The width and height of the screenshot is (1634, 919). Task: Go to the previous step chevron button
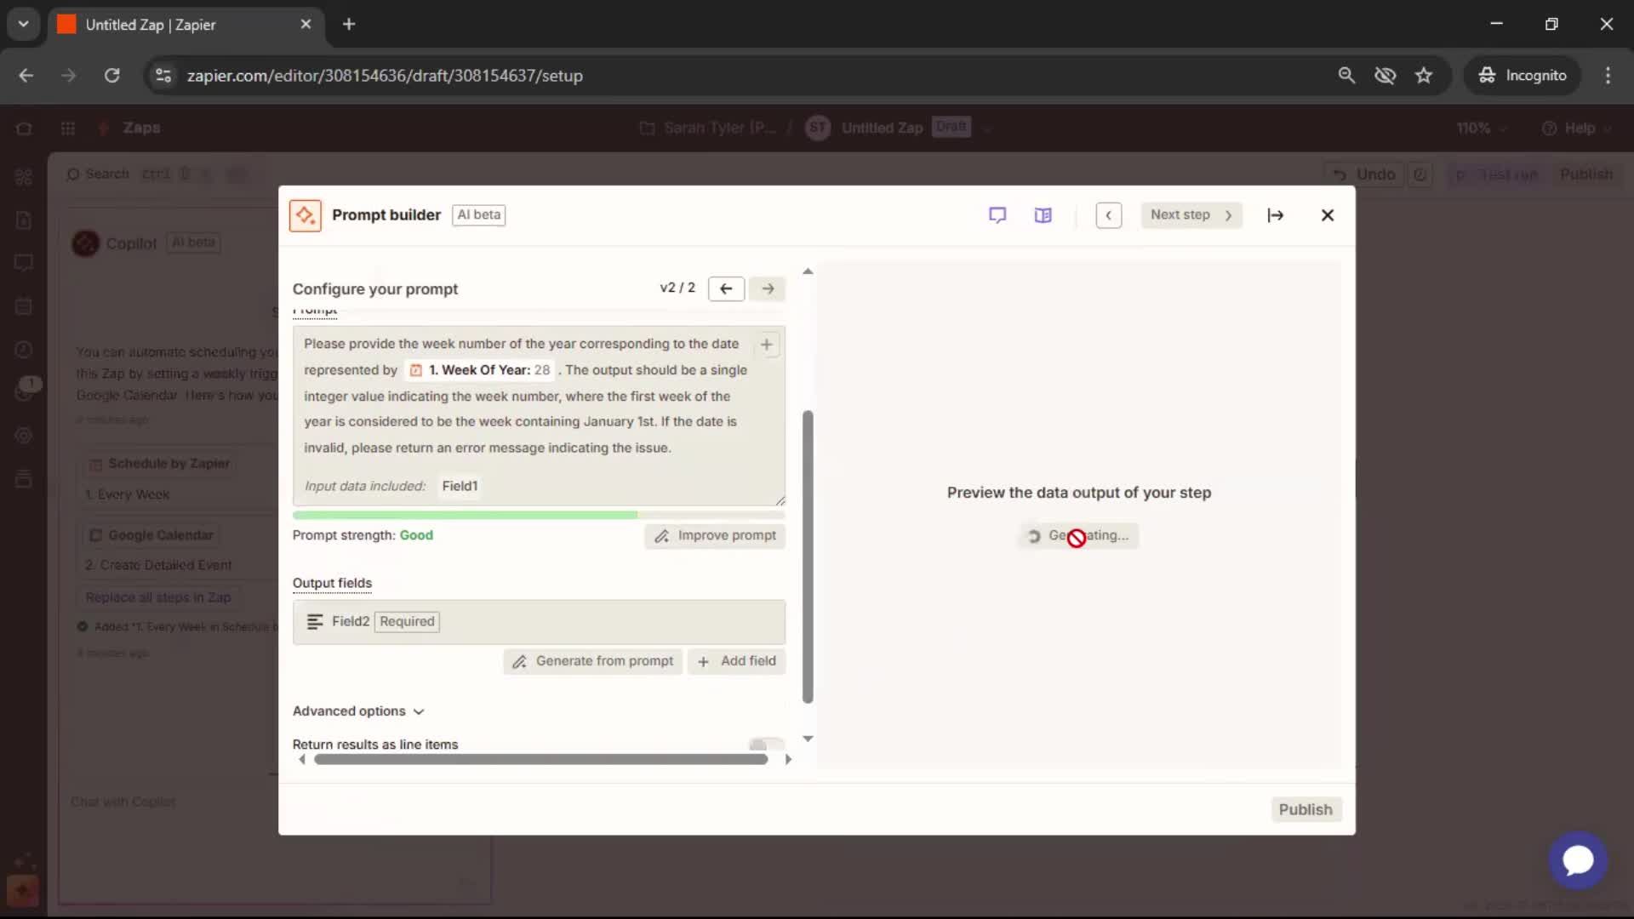[x=1108, y=215]
